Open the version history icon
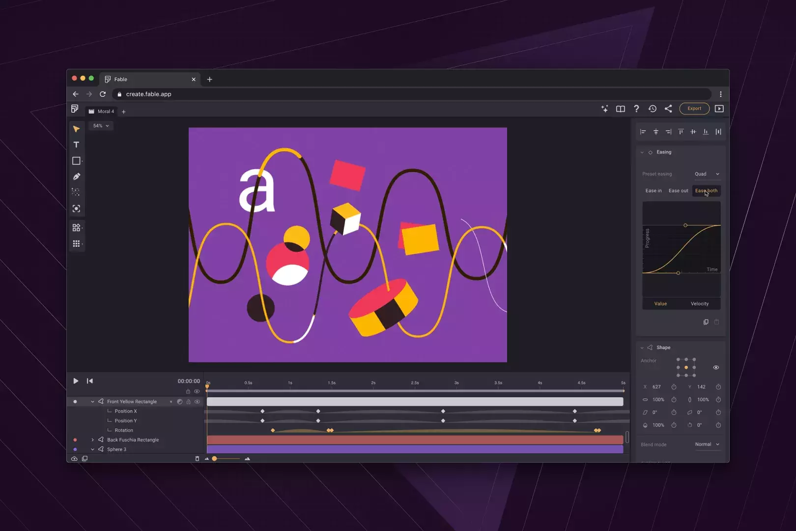Screen dimensions: 796x531 pos(653,109)
